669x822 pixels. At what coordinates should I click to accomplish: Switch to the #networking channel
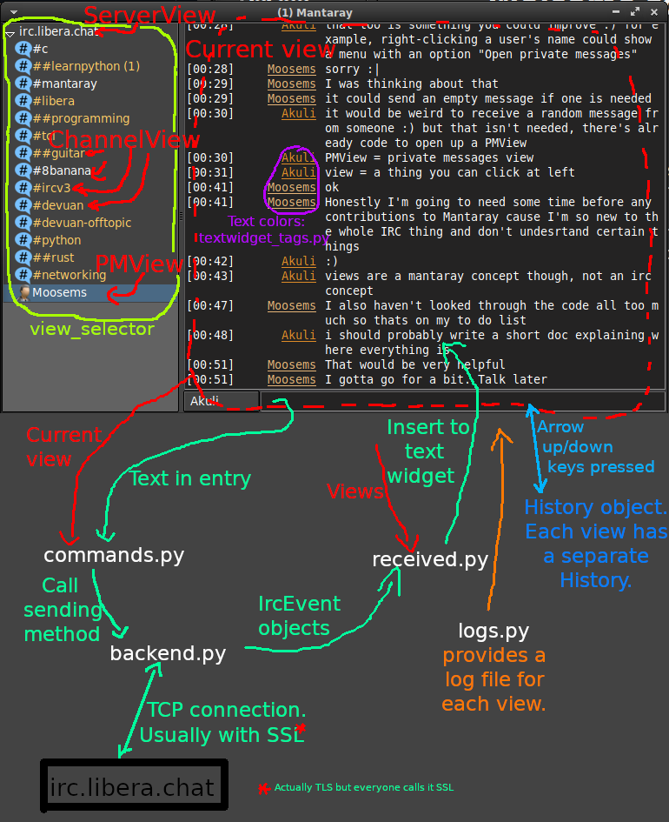click(x=70, y=275)
